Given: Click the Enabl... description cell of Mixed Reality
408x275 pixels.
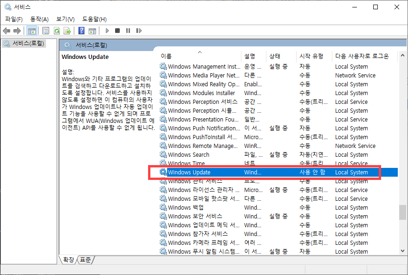Looking at the screenshot, I should coord(253,84).
